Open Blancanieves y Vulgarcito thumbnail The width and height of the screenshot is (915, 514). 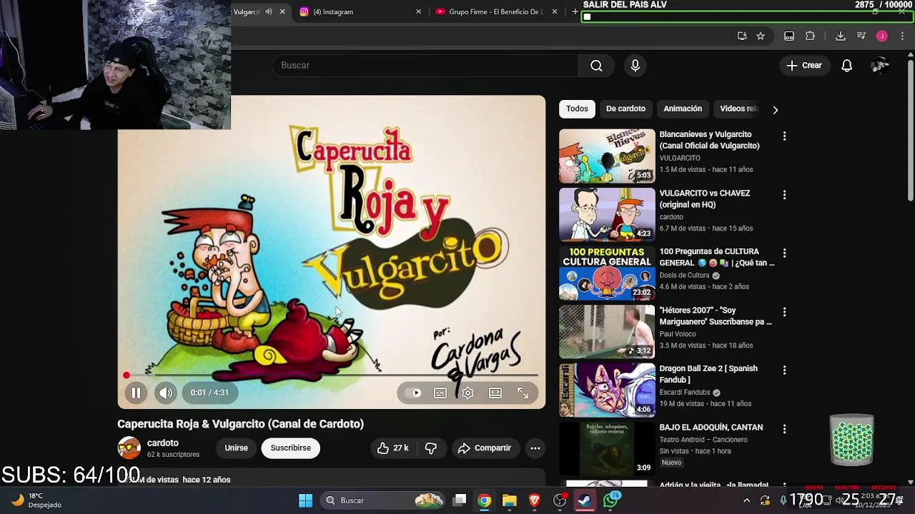(607, 156)
